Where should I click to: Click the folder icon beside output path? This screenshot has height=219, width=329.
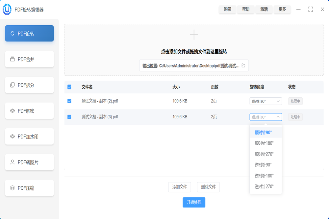(x=243, y=66)
